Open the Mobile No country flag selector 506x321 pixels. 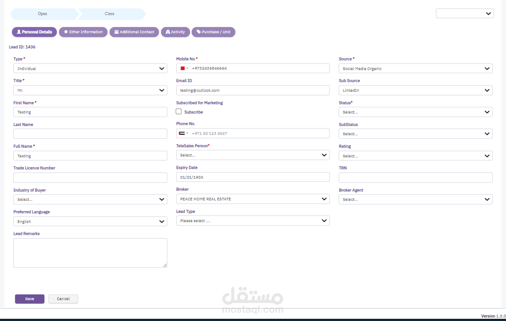pyautogui.click(x=184, y=68)
